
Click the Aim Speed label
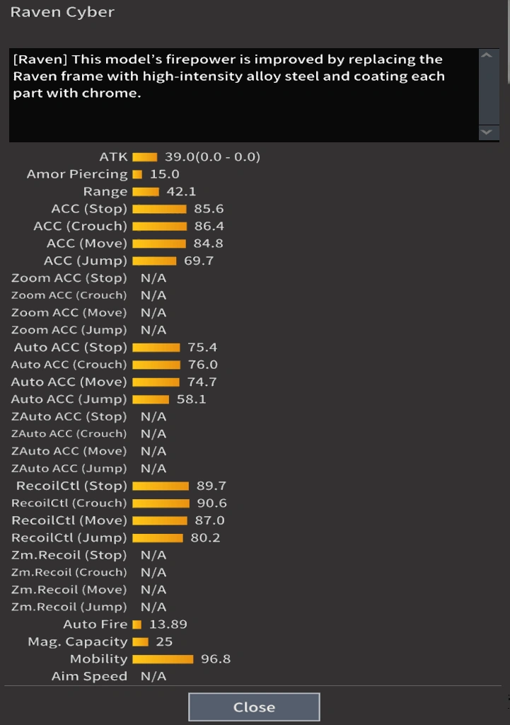pos(89,676)
